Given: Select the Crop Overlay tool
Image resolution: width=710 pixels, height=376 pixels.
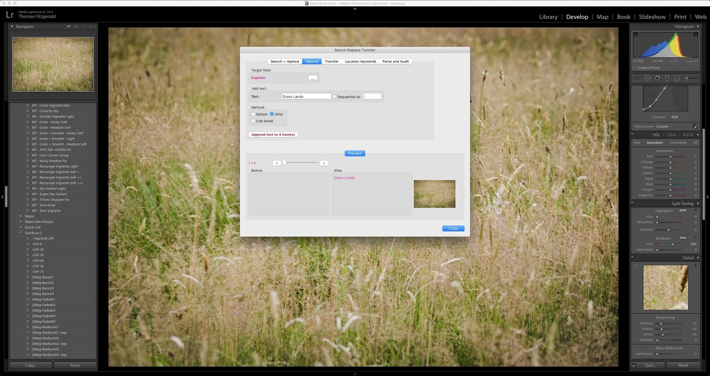Looking at the screenshot, I should pyautogui.click(x=637, y=78).
